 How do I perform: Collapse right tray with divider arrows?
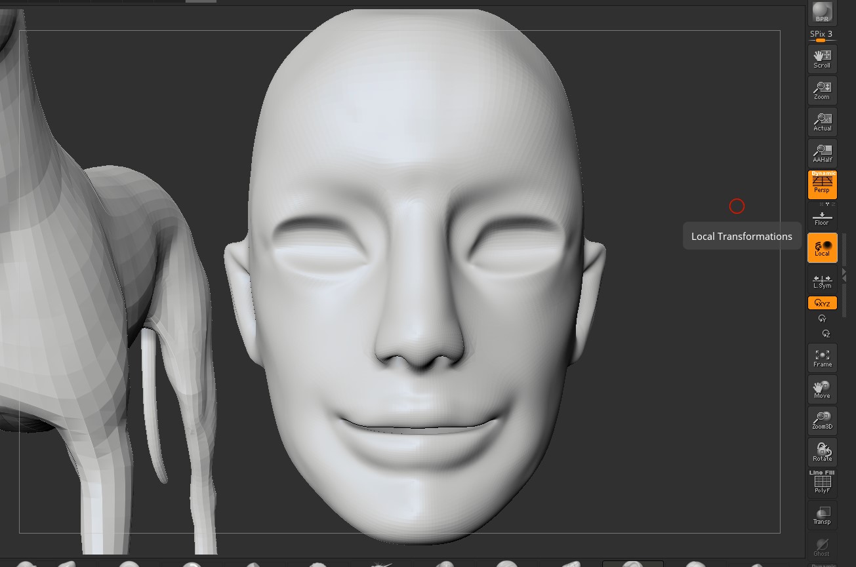tap(844, 274)
